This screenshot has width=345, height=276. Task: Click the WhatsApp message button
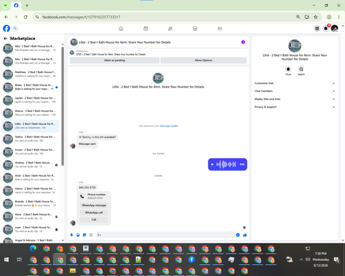94,206
